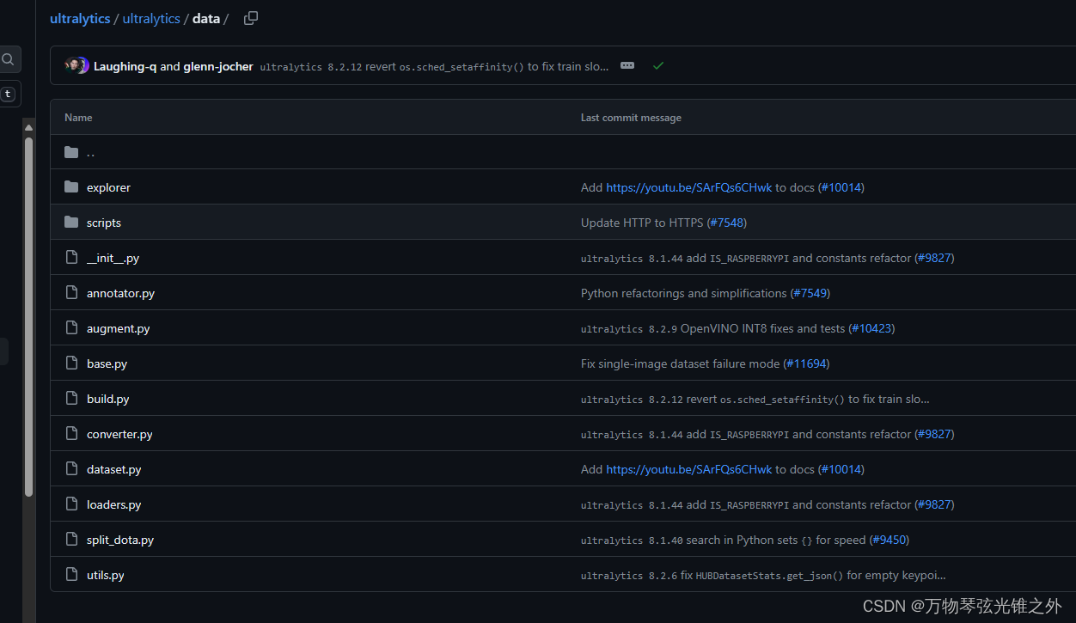Click the file icon beside converter.py
1076x623 pixels.
71,434
